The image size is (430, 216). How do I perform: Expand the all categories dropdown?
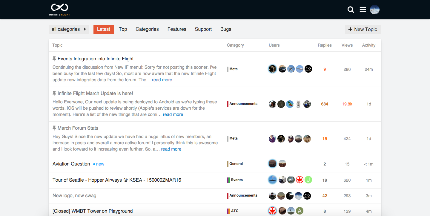pyautogui.click(x=69, y=29)
